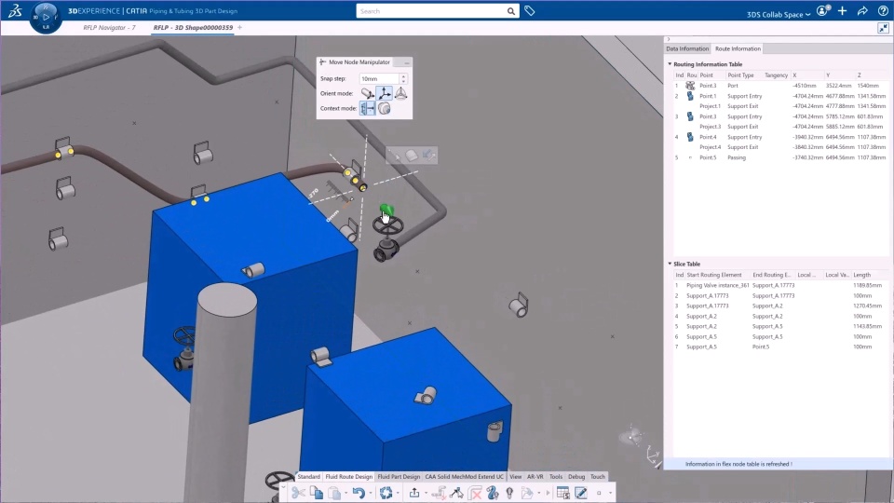Open the Undo history dropdown arrow
The image size is (894, 503).
point(370,493)
